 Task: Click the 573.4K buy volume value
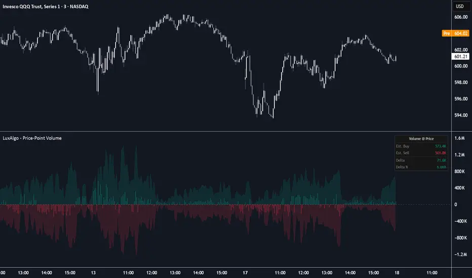[441, 146]
